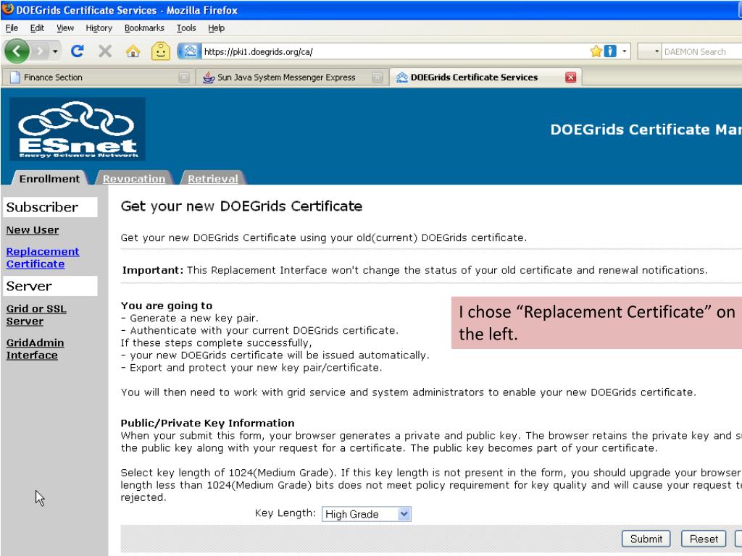Click the URL address field
The width and height of the screenshot is (742, 556).
(x=395, y=51)
